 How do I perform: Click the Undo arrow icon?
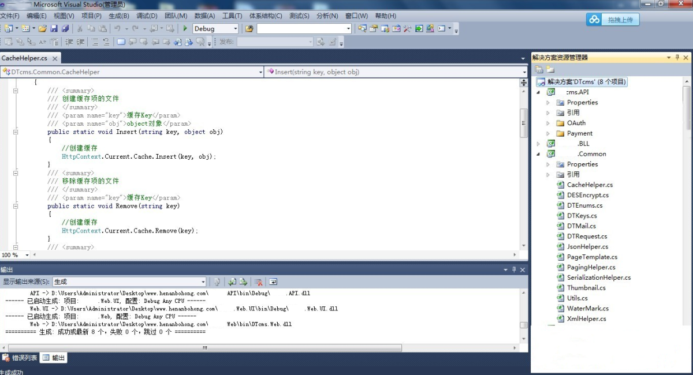pyautogui.click(x=117, y=28)
